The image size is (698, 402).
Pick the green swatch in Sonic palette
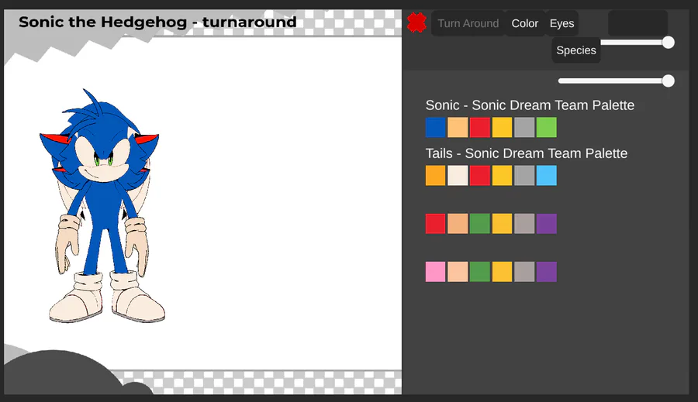(x=547, y=127)
